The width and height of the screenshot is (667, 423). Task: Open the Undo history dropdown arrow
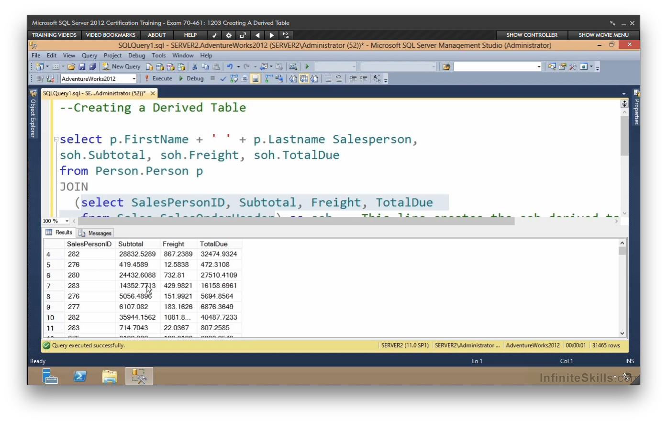coord(238,67)
